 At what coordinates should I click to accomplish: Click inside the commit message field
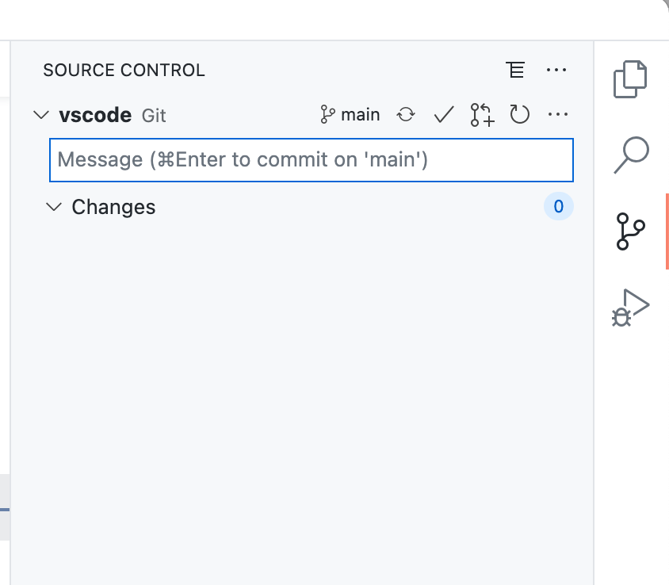pos(311,159)
